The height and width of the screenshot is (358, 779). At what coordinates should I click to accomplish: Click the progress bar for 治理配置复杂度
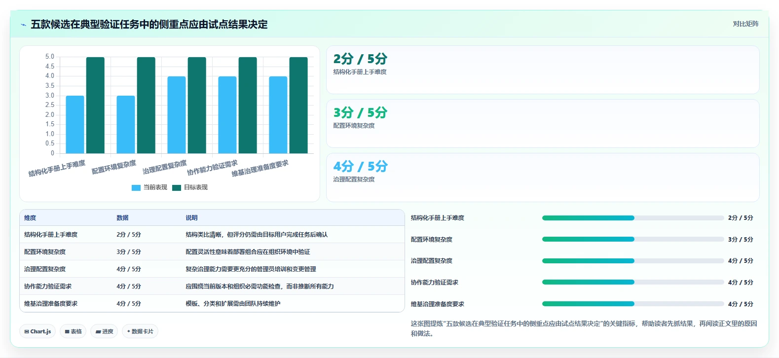(633, 261)
